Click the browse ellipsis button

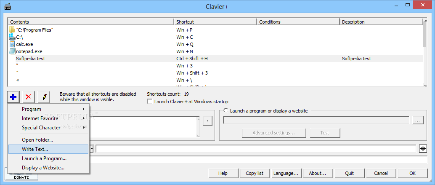[417, 120]
